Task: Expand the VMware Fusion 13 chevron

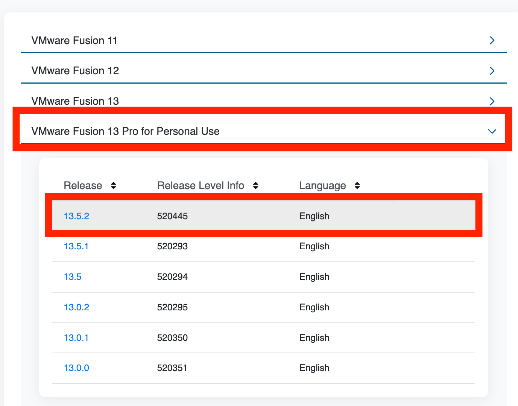Action: coord(492,101)
